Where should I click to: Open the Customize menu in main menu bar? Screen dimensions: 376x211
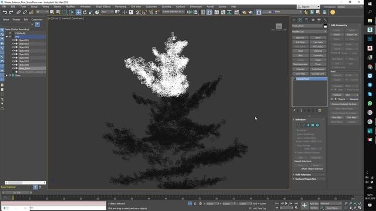[x=152, y=6]
